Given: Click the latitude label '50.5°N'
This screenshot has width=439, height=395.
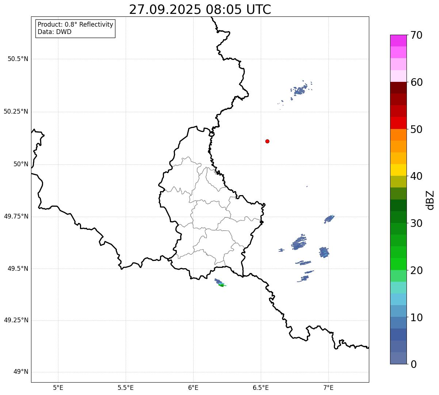Looking at the screenshot, I should click(x=18, y=59).
